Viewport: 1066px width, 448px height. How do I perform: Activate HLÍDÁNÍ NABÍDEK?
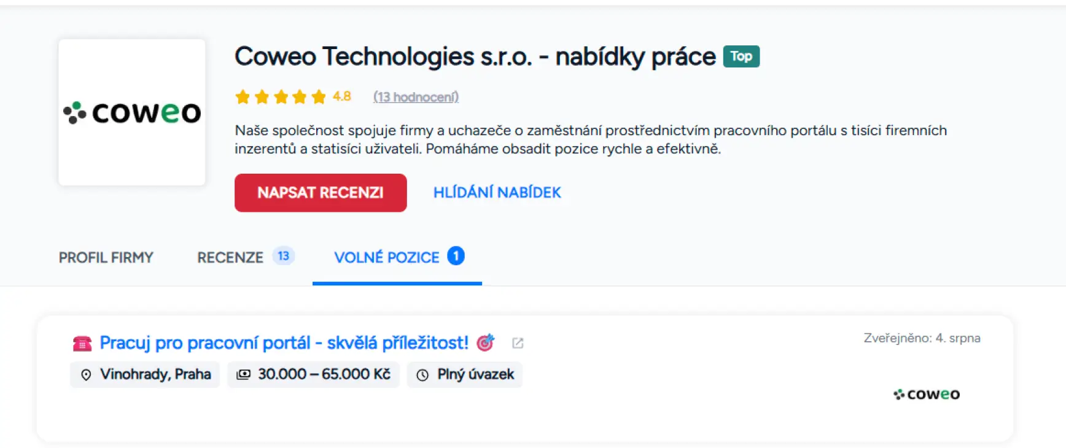point(497,192)
